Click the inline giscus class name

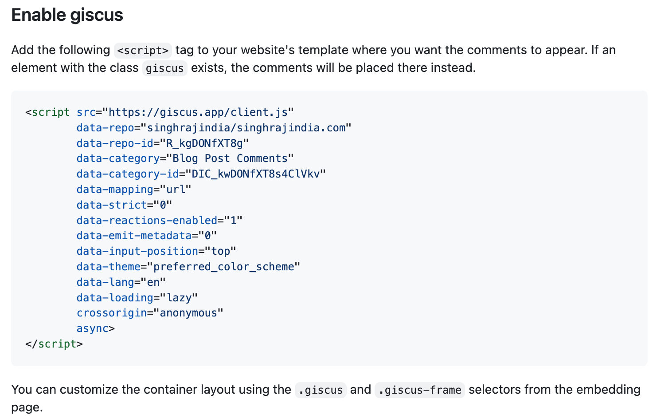click(164, 68)
